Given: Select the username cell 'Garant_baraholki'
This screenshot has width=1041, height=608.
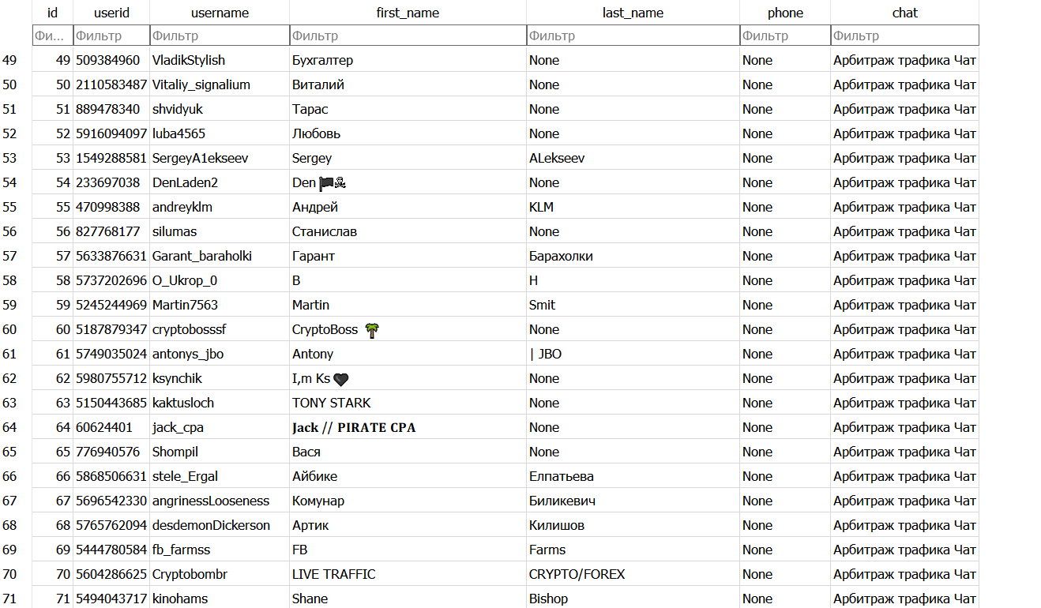Looking at the screenshot, I should click(202, 256).
